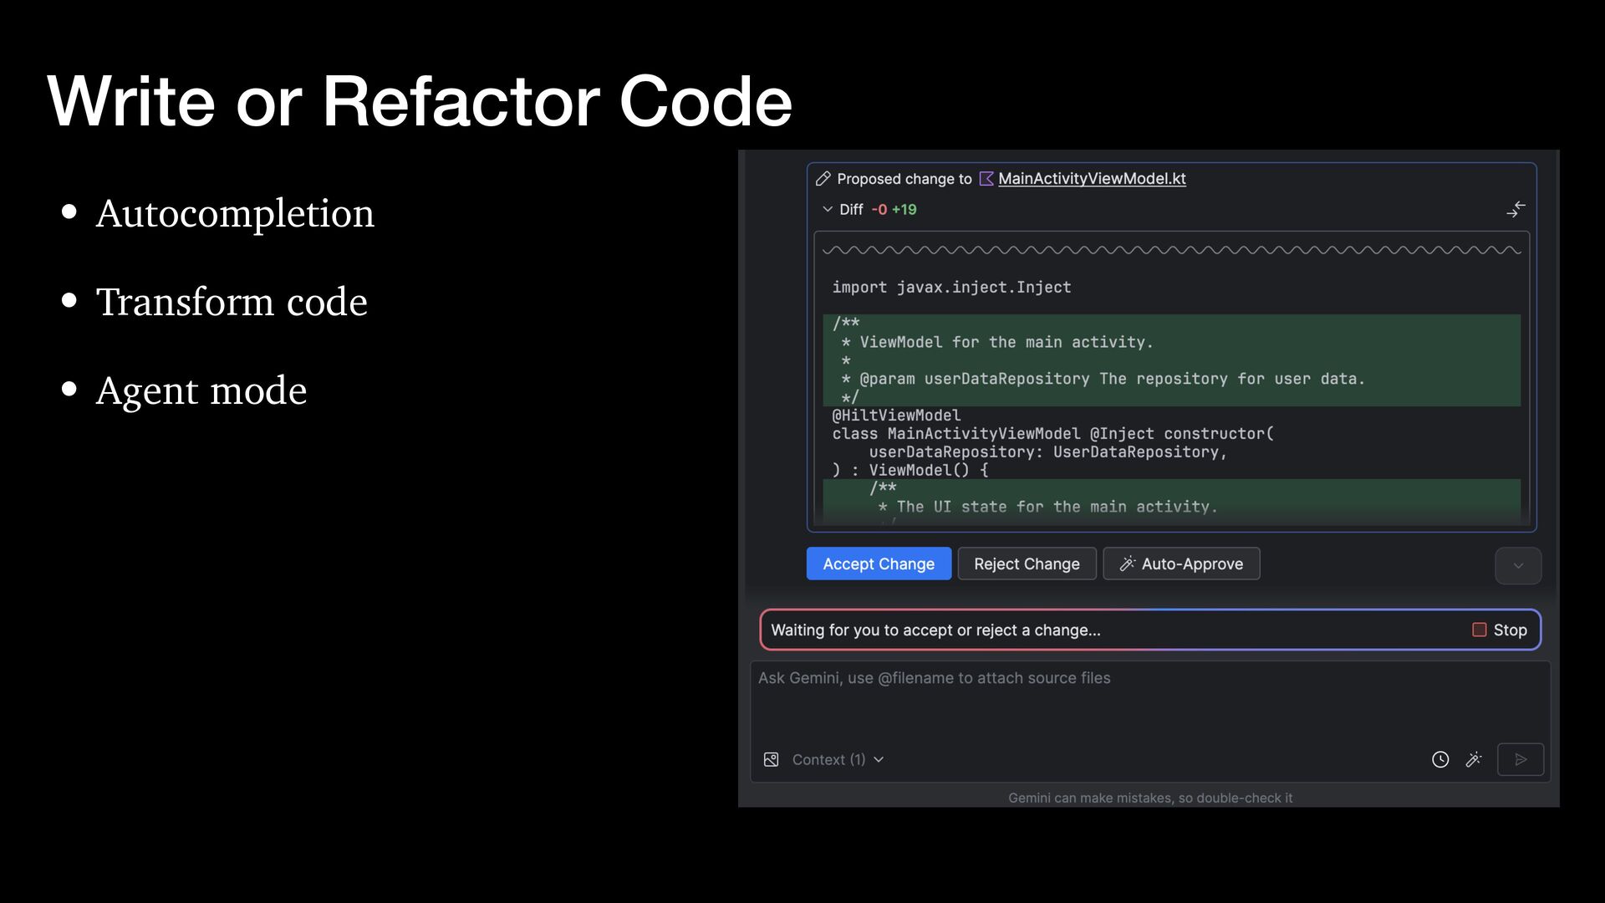Click the attach image icon
Viewport: 1605px width, 903px height.
pyautogui.click(x=772, y=760)
